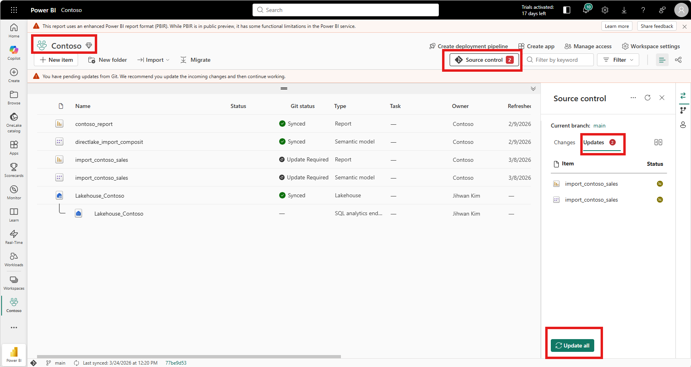Click New item button
Viewport: 691px width, 367px height.
[x=56, y=60]
